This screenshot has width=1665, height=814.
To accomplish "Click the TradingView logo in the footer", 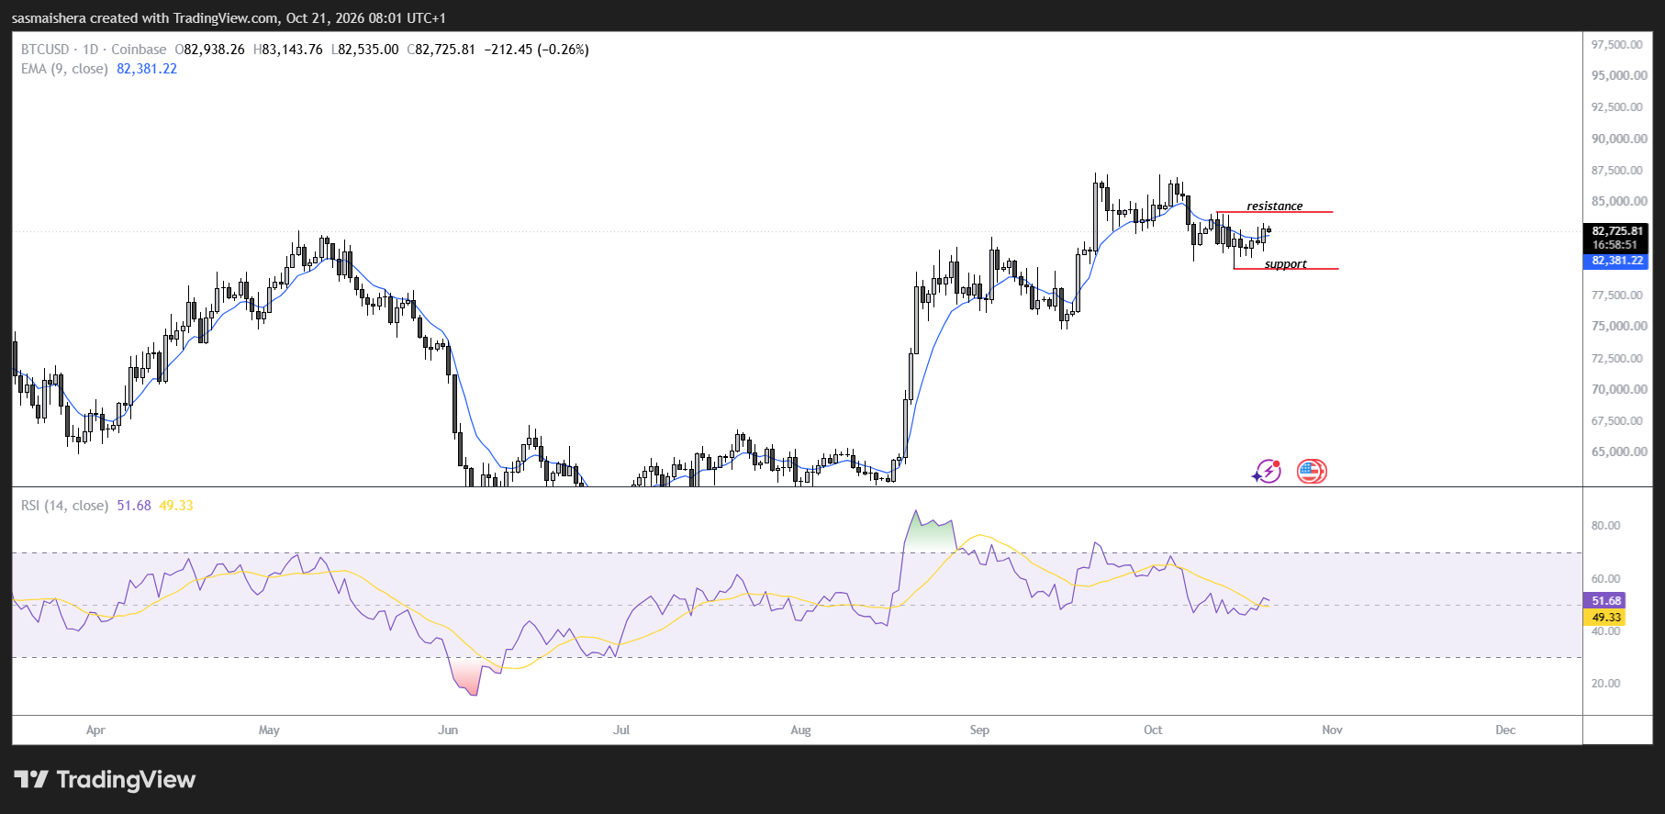I will tap(106, 780).
